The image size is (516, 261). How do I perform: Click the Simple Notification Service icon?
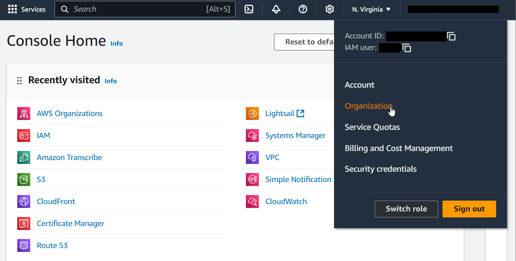pos(252,179)
